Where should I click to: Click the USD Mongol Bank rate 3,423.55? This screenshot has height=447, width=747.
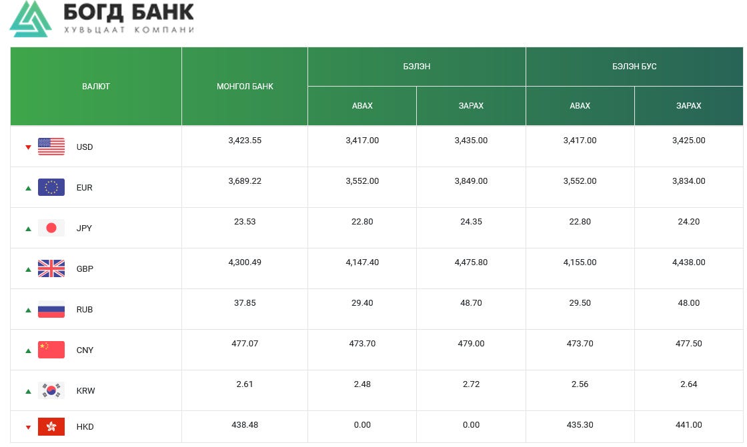[x=245, y=141]
